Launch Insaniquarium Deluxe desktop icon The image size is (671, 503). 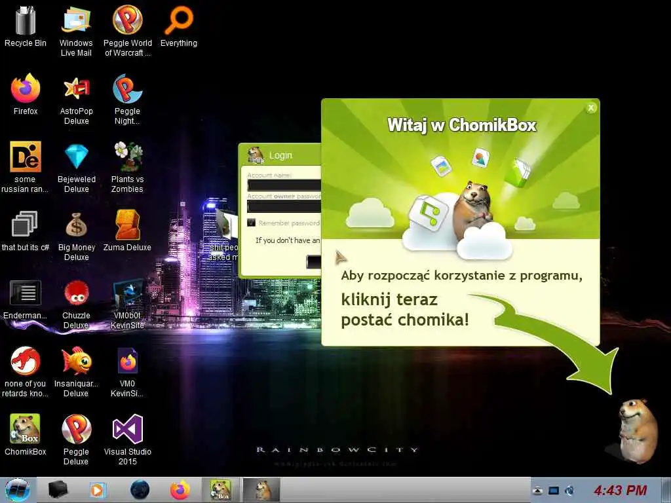[x=76, y=361]
